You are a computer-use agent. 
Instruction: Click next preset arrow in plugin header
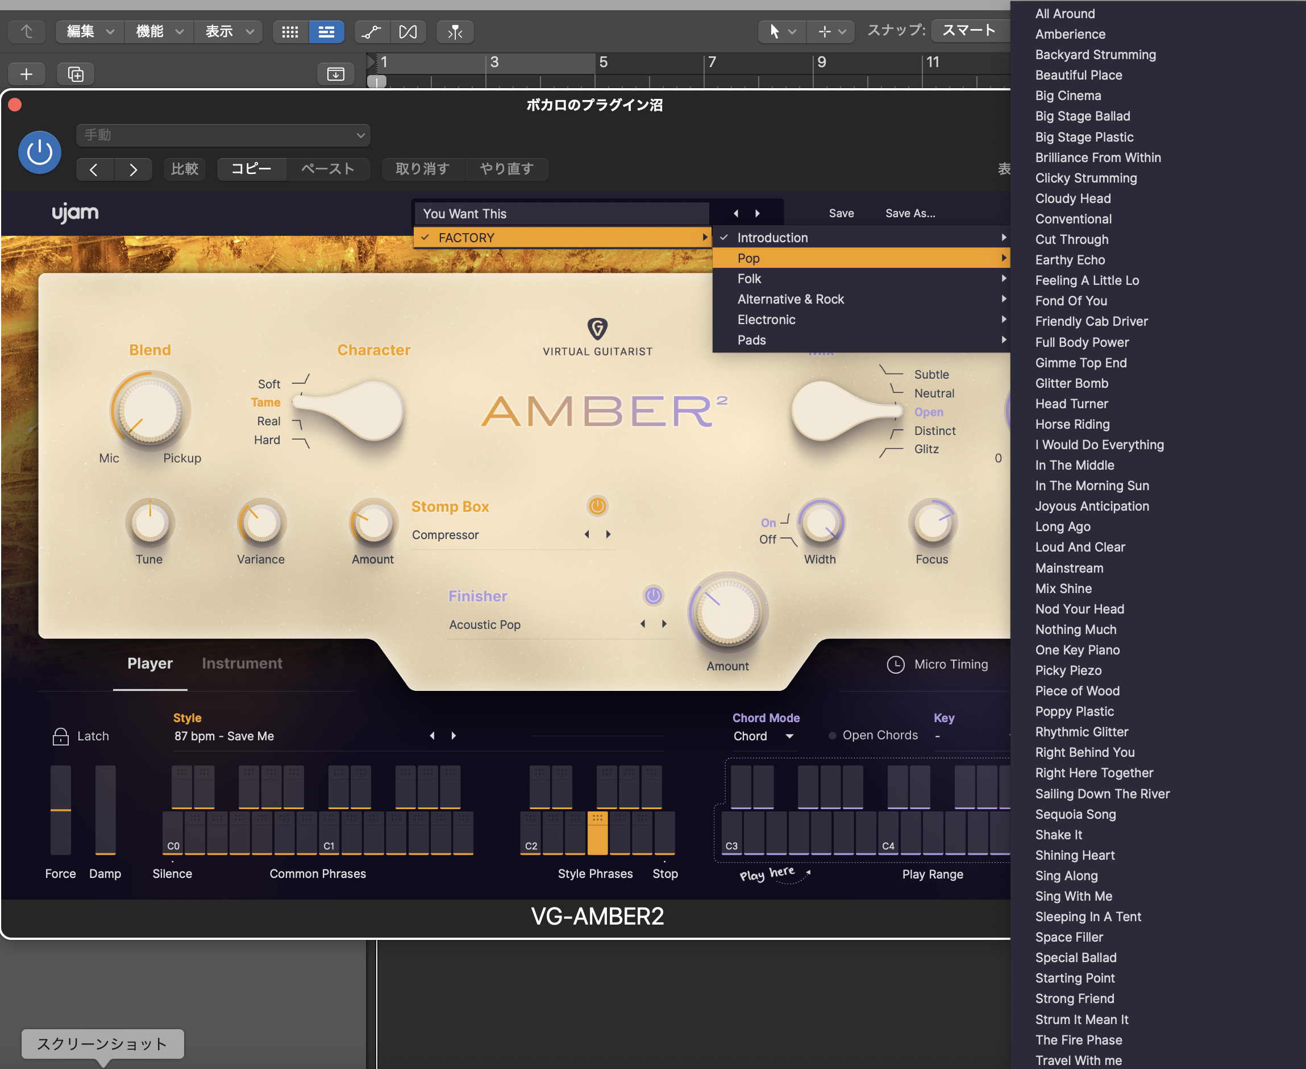[133, 169]
